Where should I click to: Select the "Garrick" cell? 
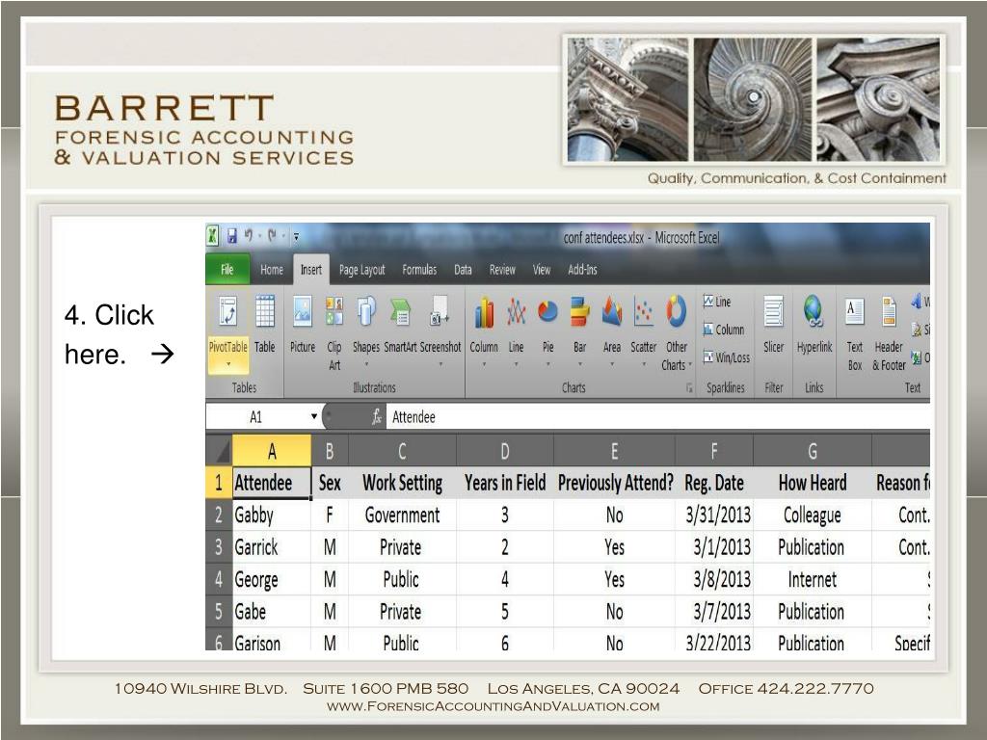272,547
